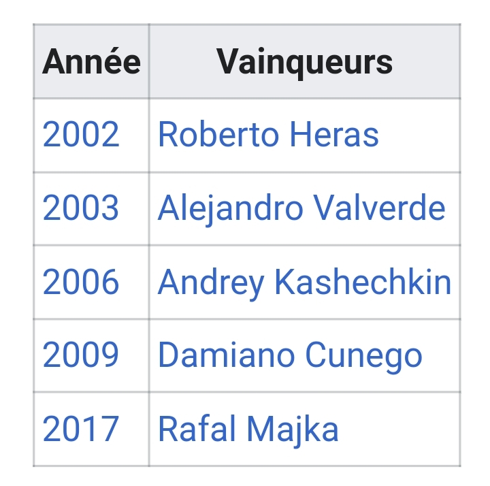Image resolution: width=490 pixels, height=486 pixels.
Task: Select the winner listed for 2017
Action: click(248, 429)
